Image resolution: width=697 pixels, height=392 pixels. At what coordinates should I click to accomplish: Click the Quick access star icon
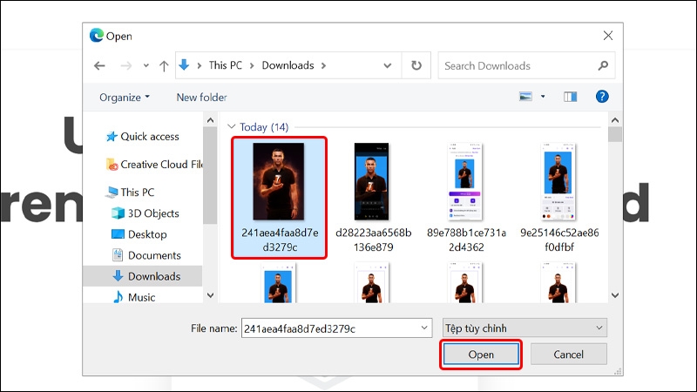tap(112, 137)
